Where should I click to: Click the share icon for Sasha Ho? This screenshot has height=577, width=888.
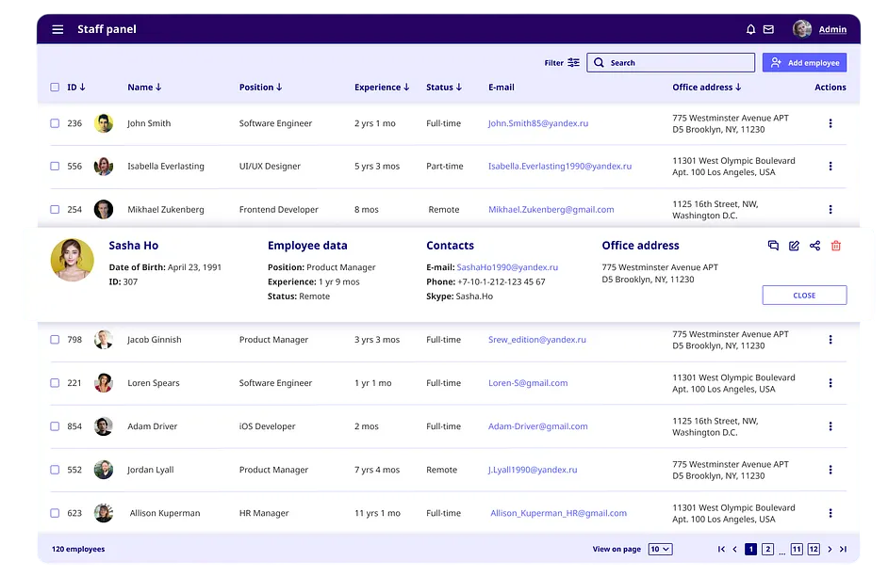tap(814, 246)
